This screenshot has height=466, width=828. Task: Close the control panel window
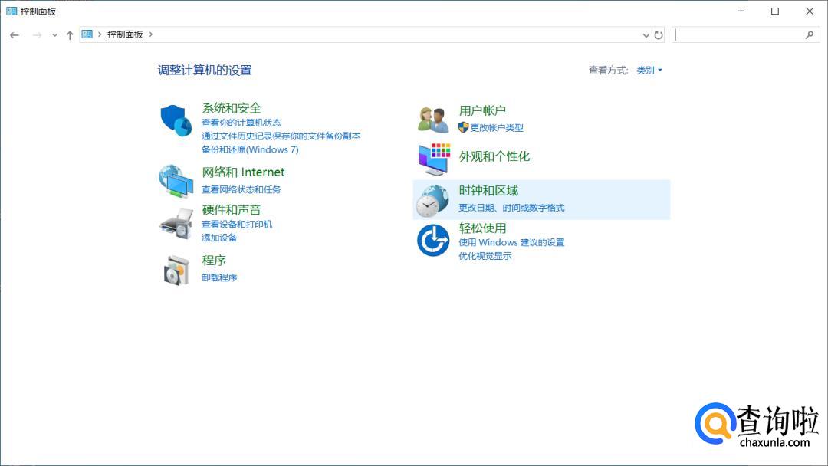point(810,11)
